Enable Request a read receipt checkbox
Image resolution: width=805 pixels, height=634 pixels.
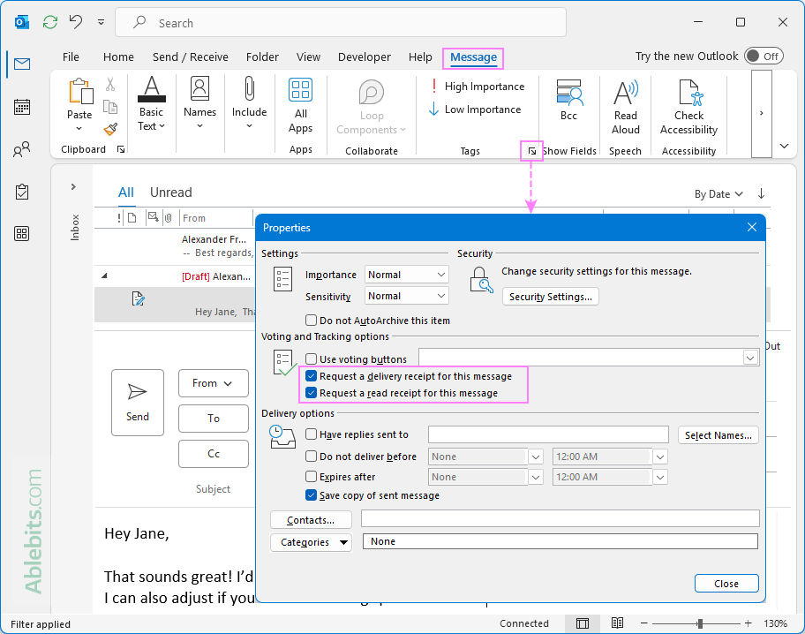coord(311,393)
